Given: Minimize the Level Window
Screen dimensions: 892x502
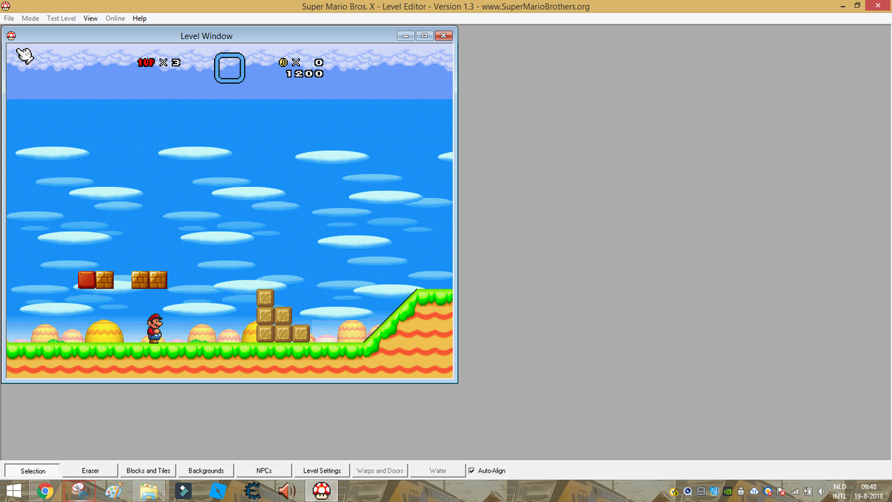Looking at the screenshot, I should click(406, 36).
